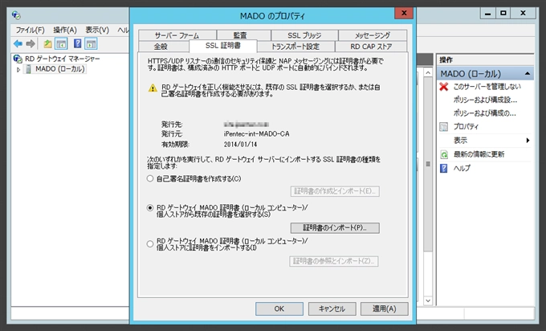Click the red X stop-managing-server icon
The image size is (546, 331).
pos(444,87)
